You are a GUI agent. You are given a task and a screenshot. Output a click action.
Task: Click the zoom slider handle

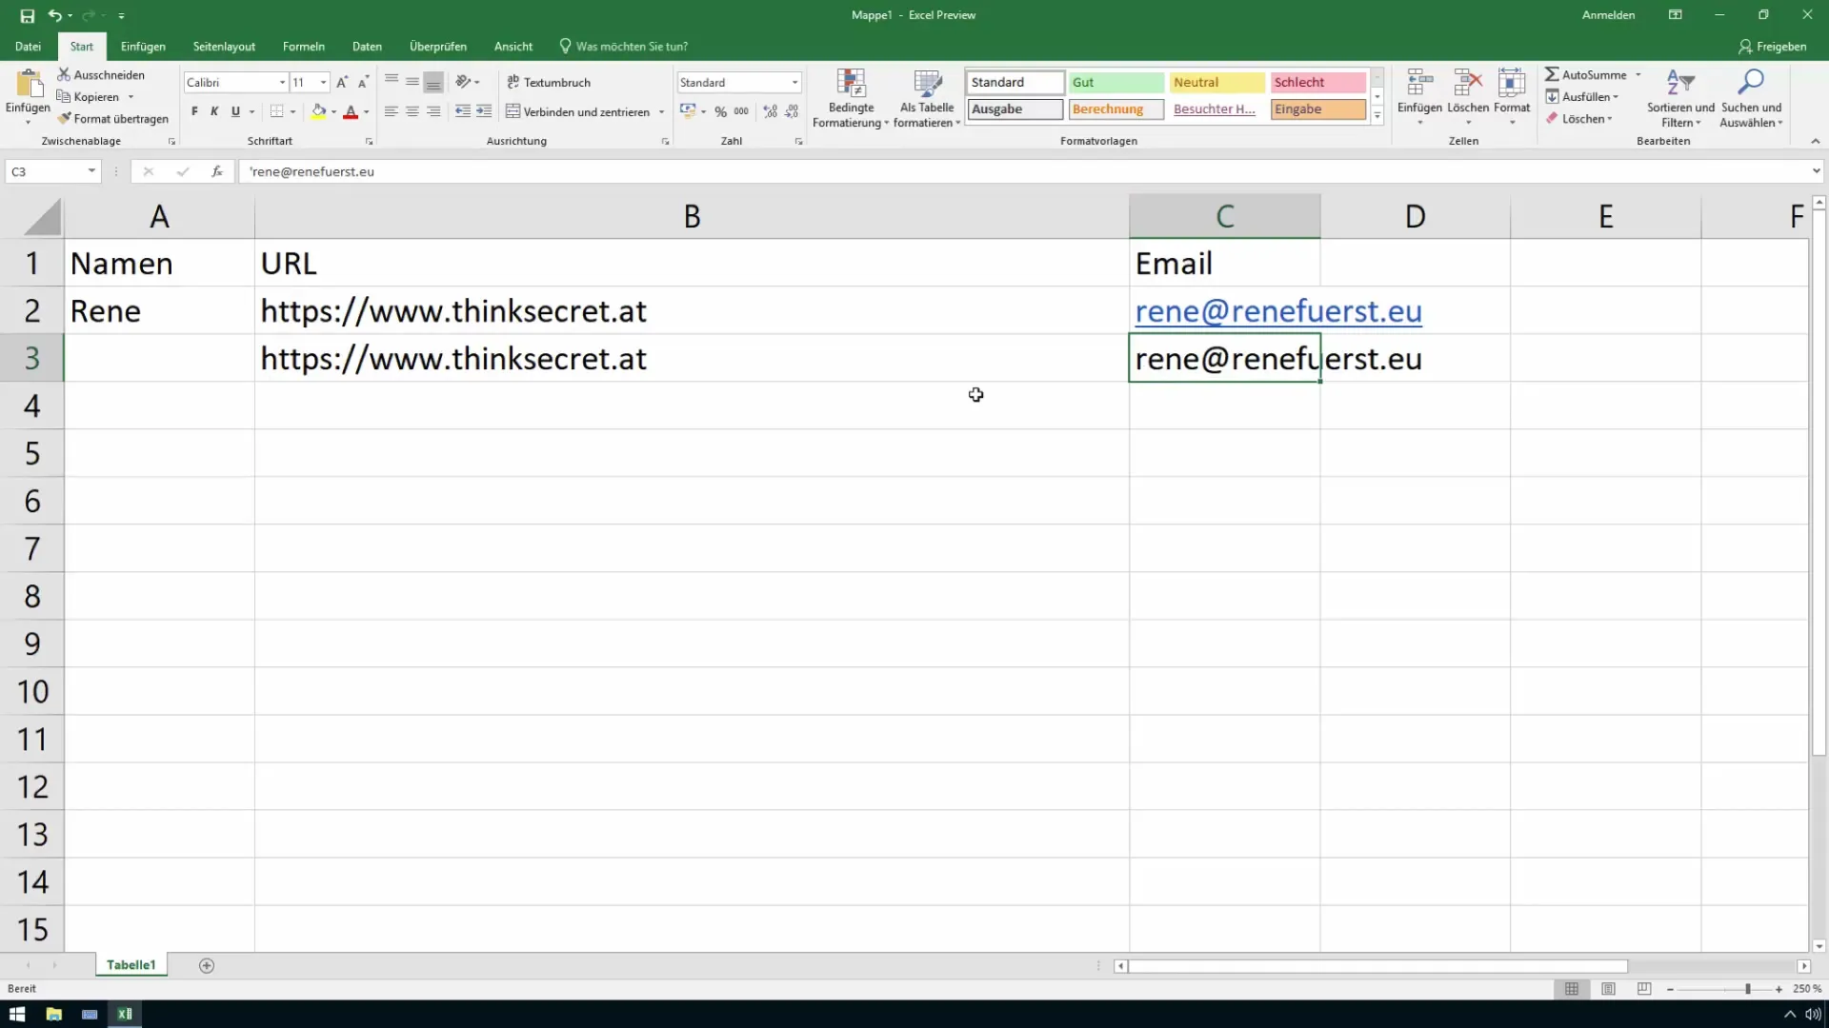click(1747, 989)
